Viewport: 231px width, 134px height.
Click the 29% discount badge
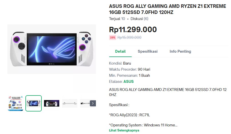tap(113, 37)
